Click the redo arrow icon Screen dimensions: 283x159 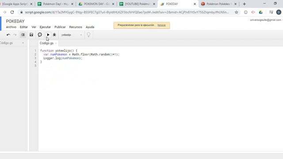[15, 35]
